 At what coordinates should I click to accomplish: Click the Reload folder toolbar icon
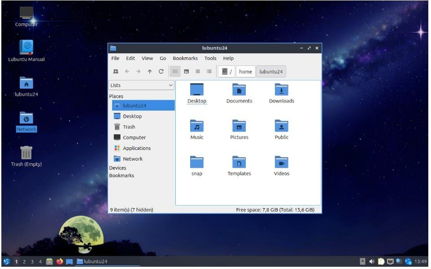(161, 72)
